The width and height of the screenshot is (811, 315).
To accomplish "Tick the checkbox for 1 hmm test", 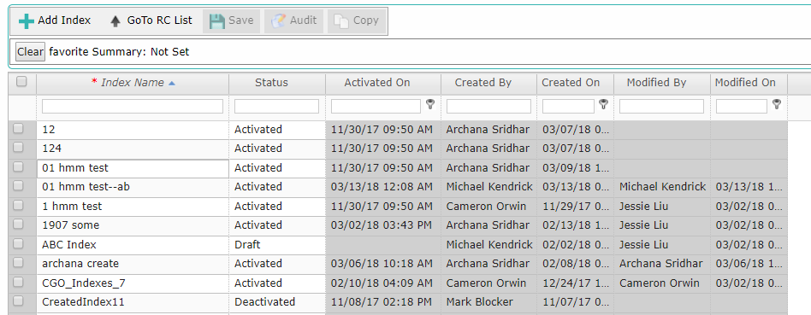I will (18, 206).
